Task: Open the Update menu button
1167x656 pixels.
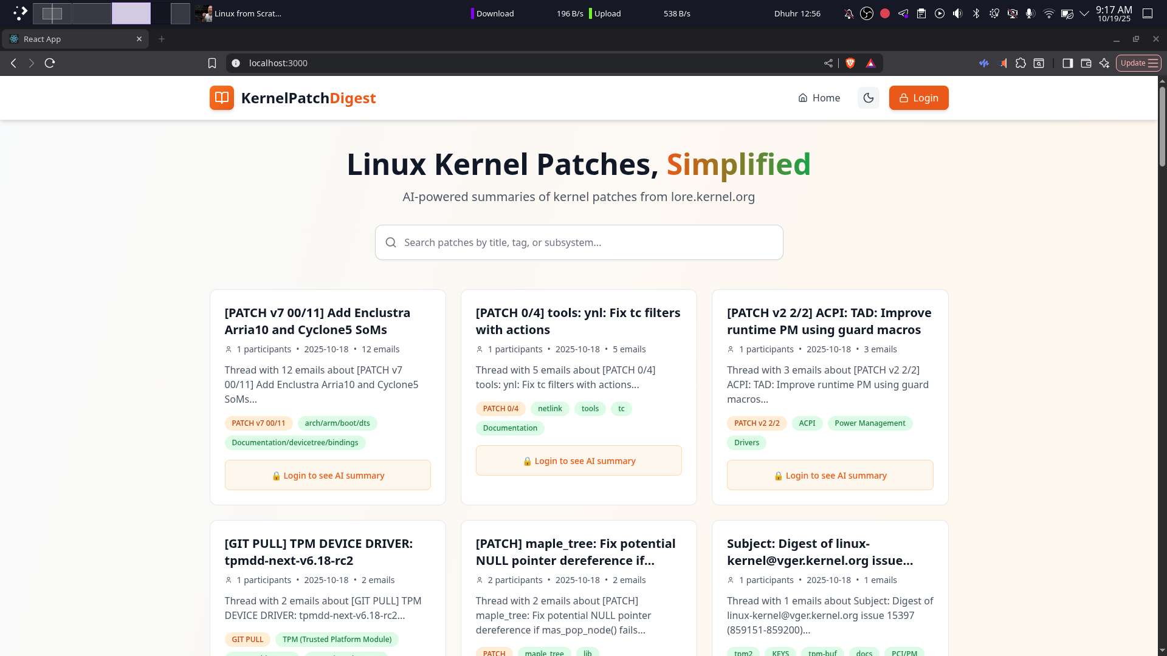Action: (x=1138, y=63)
